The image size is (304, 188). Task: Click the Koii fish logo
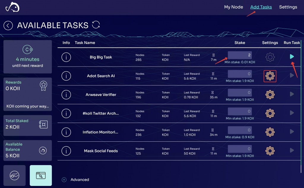[x=12, y=7]
